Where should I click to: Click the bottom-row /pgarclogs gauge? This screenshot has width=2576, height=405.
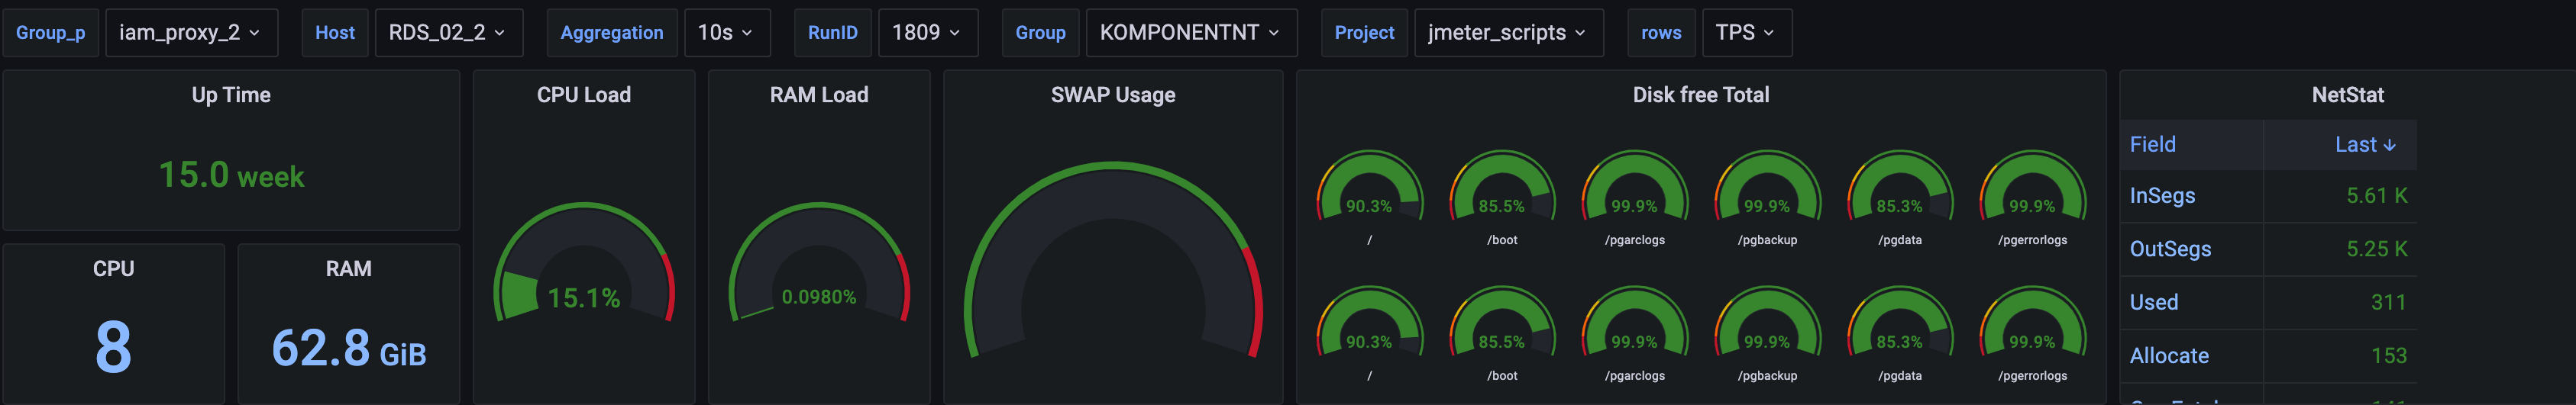1634,322
